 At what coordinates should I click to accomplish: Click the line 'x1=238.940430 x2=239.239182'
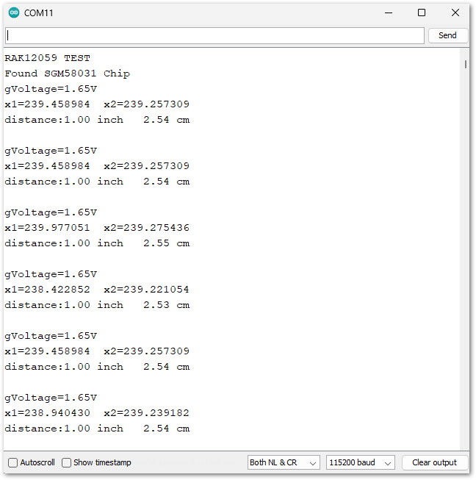(x=97, y=413)
